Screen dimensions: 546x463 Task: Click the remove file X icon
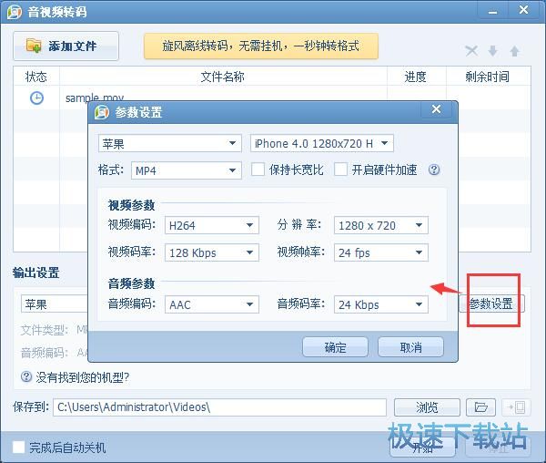click(471, 51)
